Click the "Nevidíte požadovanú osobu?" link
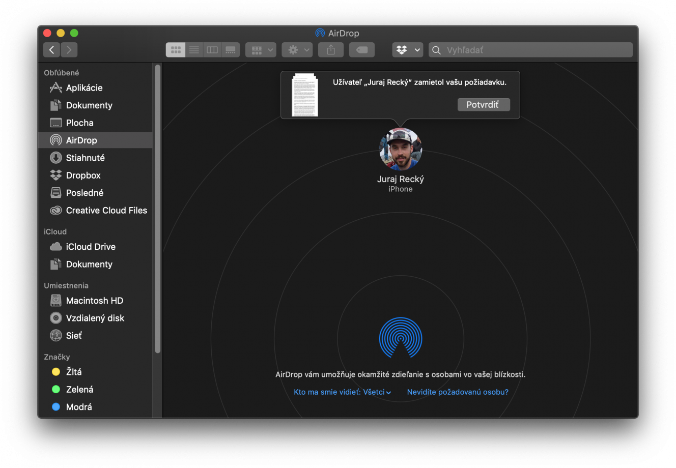Screen dimensions: 676x468 pos(458,392)
